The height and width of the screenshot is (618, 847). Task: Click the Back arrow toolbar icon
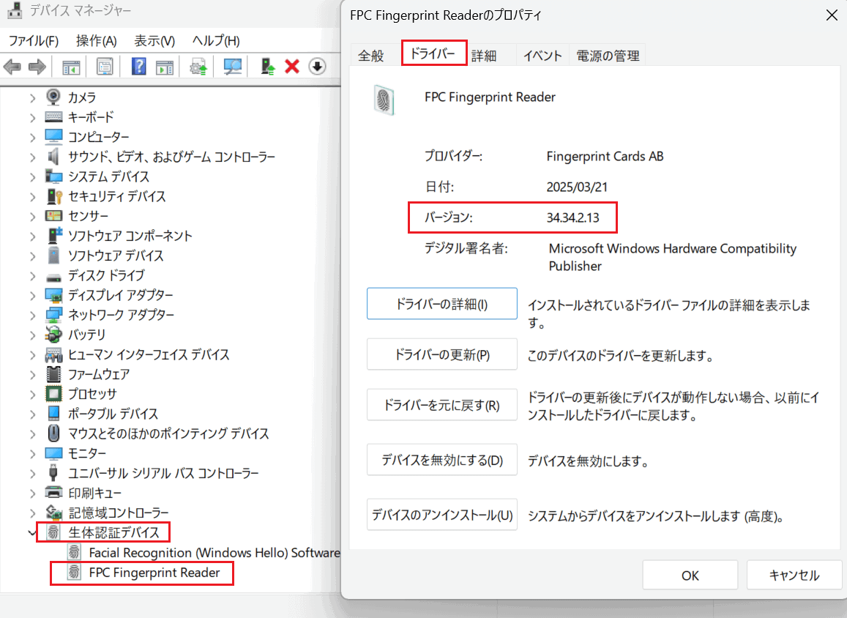click(12, 67)
